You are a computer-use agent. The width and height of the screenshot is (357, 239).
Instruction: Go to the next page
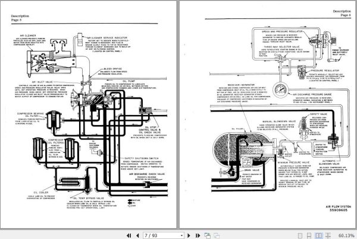click(x=189, y=235)
